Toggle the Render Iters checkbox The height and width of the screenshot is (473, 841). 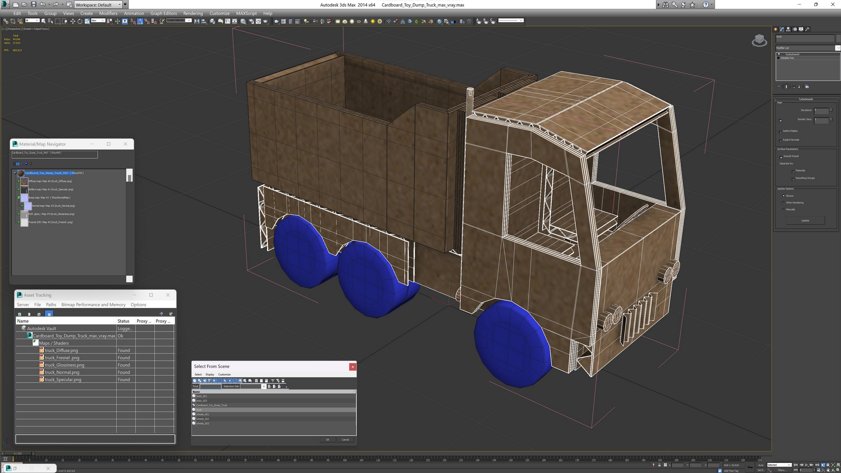pyautogui.click(x=781, y=120)
